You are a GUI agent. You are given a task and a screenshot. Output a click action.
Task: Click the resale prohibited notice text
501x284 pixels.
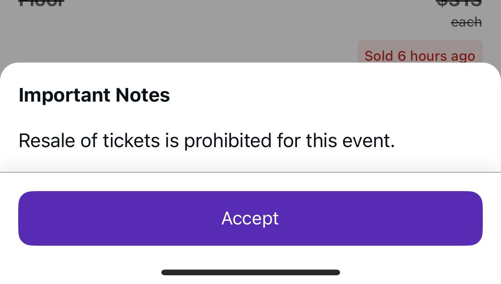[206, 141]
